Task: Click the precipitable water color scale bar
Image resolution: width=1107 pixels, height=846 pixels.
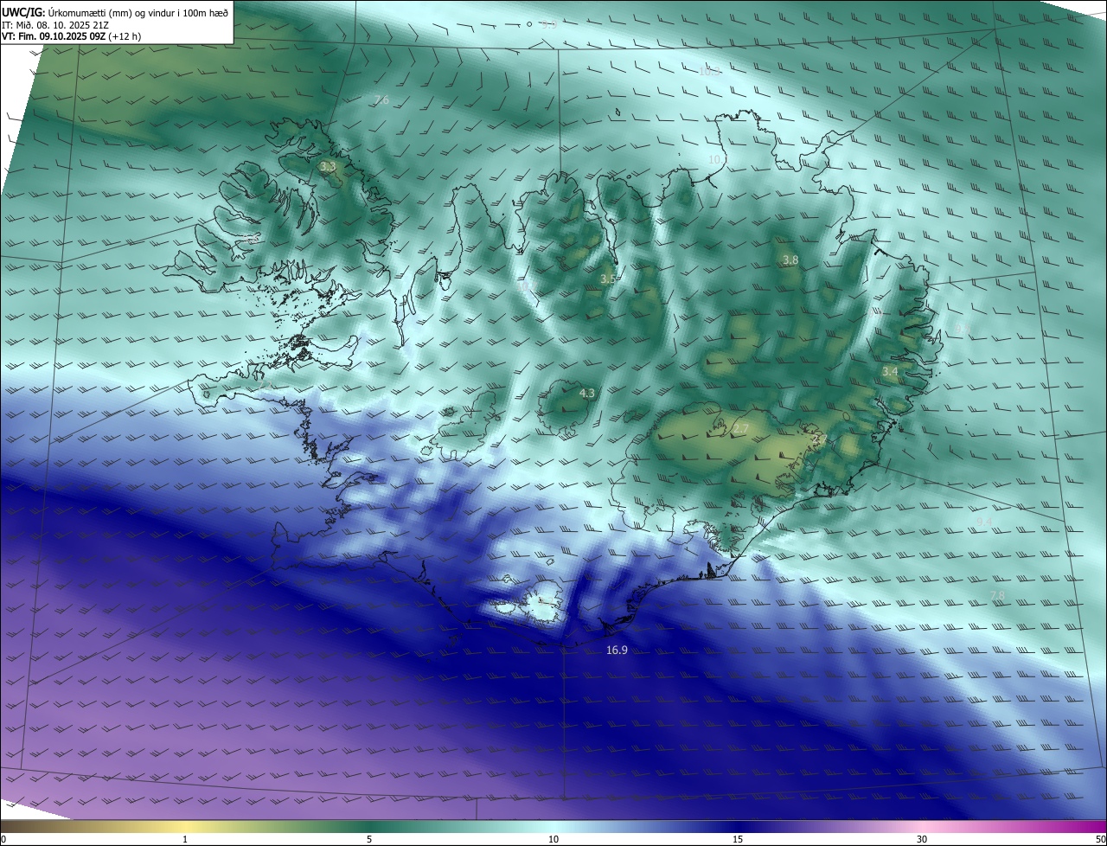Action: (x=553, y=827)
